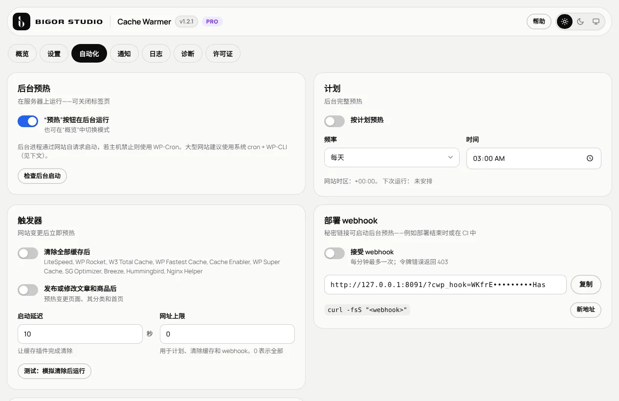Open the 概览 tab

[x=22, y=54]
